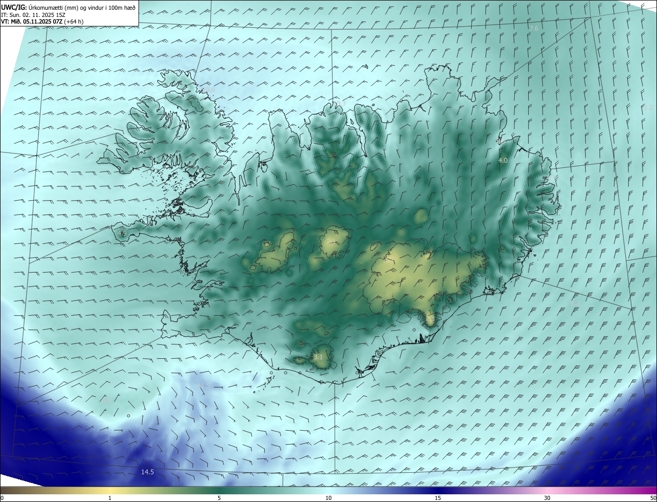Click the '10.6' value on the map
The height and width of the screenshot is (502, 657).
[208, 89]
